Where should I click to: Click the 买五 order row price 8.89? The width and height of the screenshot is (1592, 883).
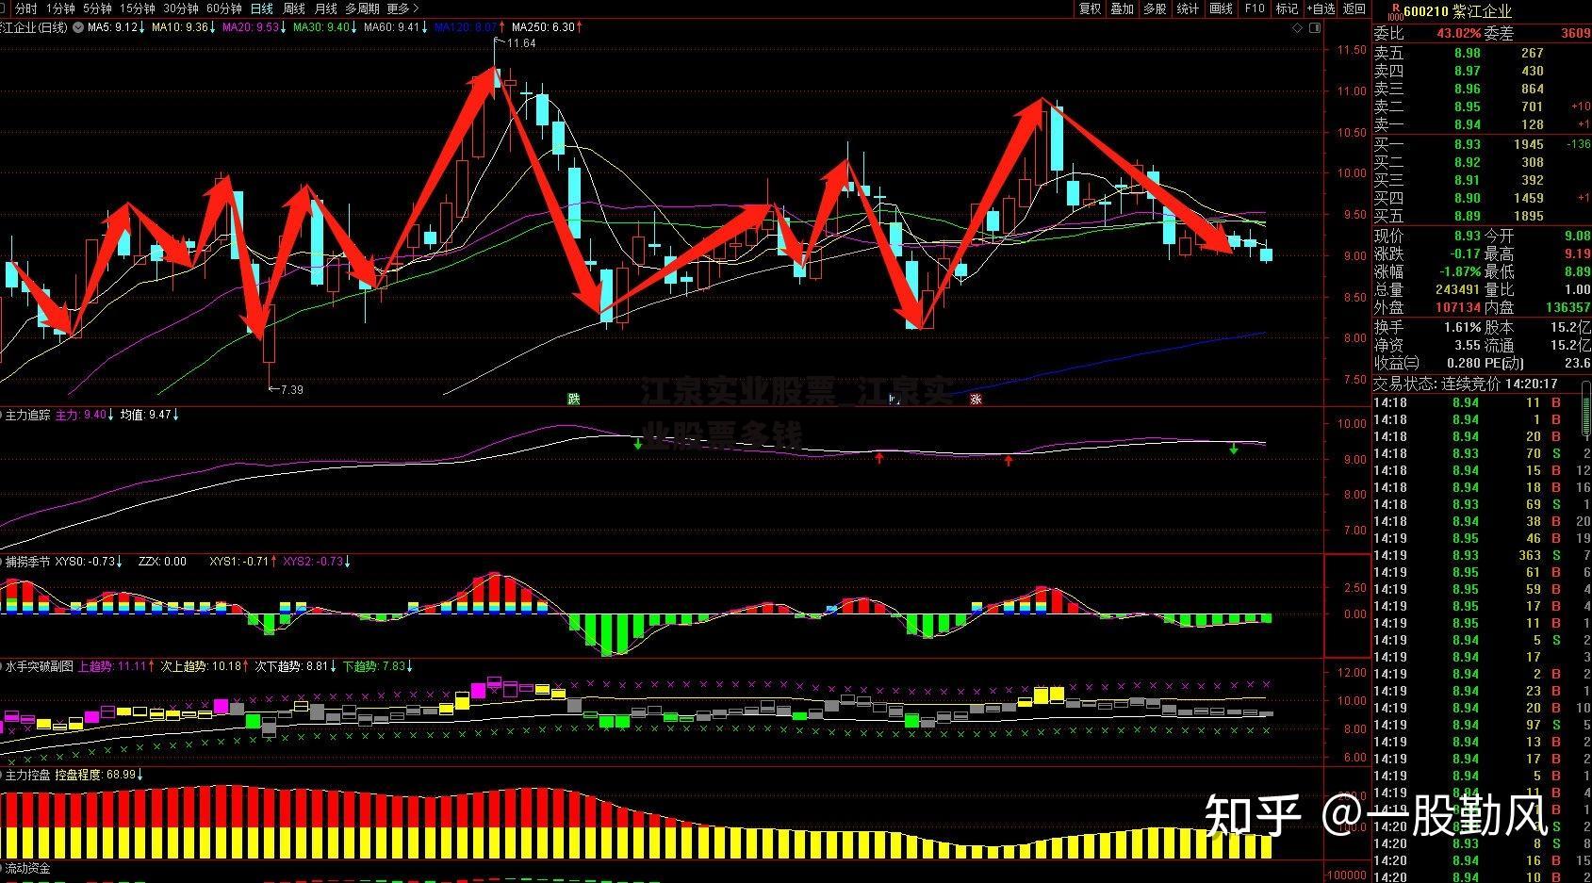[x=1467, y=216]
